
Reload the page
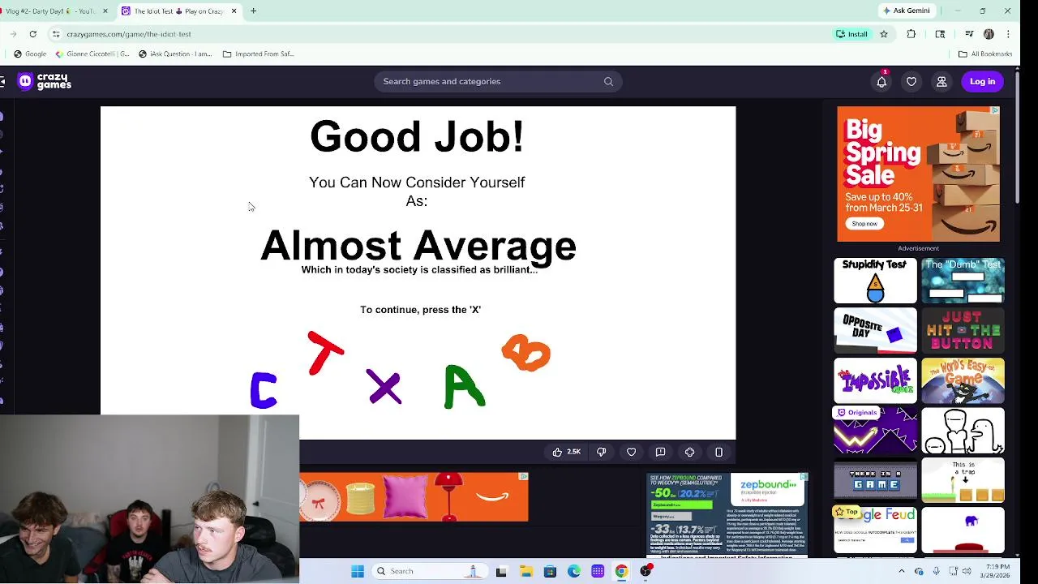point(33,34)
